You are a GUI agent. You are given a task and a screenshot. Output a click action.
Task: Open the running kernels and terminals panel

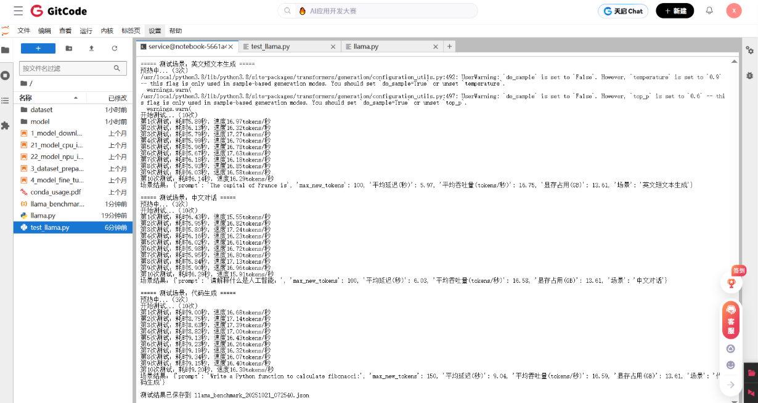[x=6, y=75]
